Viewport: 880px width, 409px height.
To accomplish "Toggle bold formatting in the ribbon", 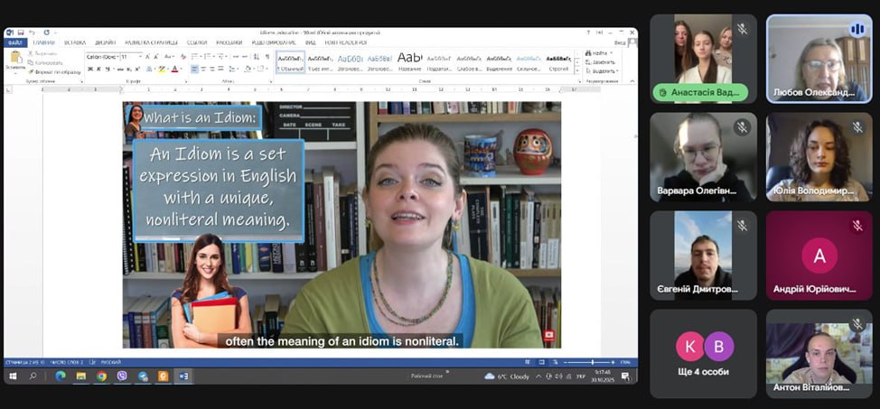I will click(90, 70).
